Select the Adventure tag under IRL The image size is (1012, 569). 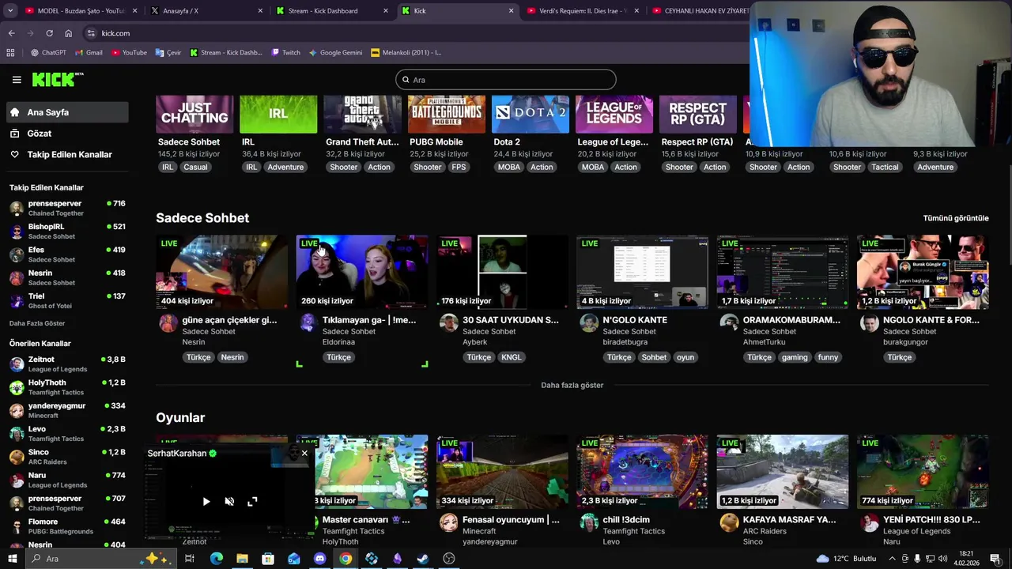(x=285, y=167)
